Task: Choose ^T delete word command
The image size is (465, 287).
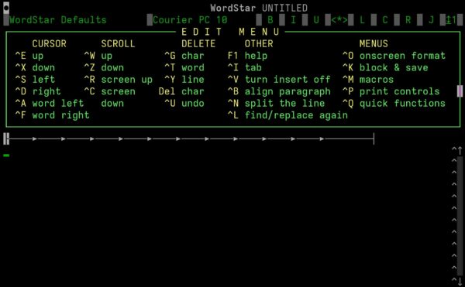Action: pyautogui.click(x=184, y=68)
